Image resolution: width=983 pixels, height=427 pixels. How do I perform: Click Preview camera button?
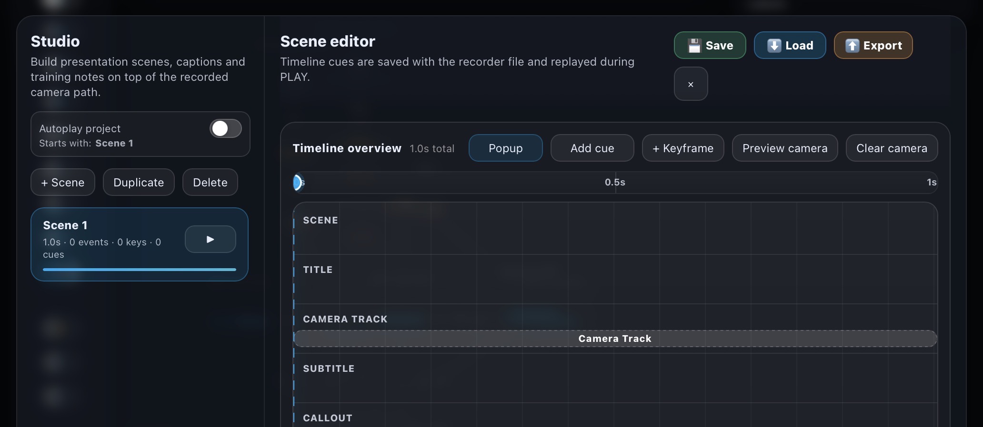pos(785,148)
